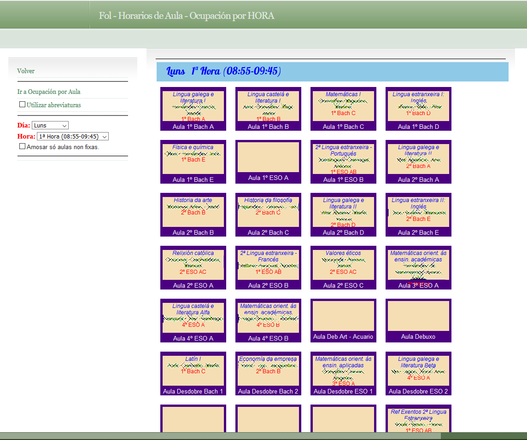Open the Aula 2º ESO A tile
The height and width of the screenshot is (440, 527).
[193, 268]
